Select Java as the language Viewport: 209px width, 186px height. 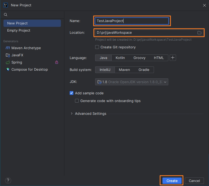[103, 58]
